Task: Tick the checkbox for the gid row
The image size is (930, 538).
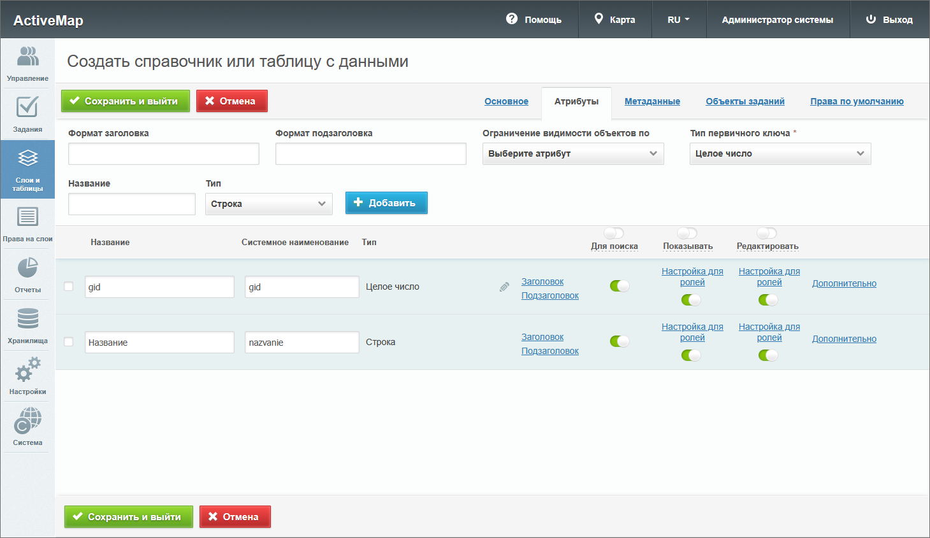Action: click(69, 287)
